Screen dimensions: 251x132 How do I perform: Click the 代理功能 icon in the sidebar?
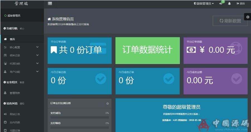(5, 63)
